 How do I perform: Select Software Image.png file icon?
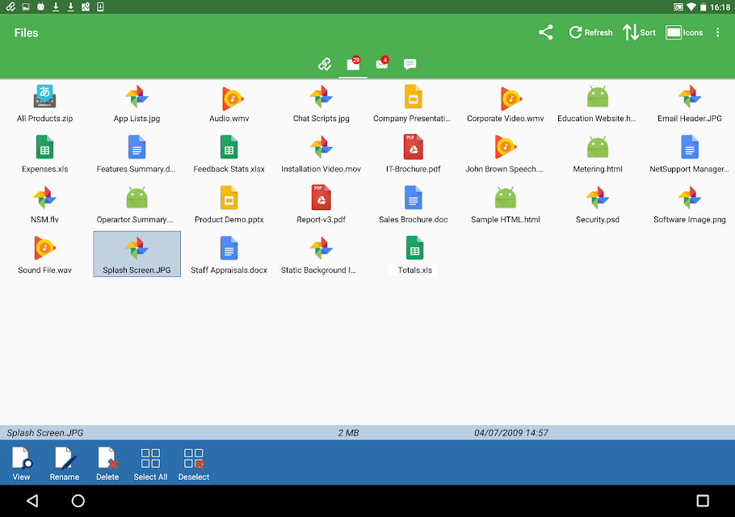click(x=690, y=198)
